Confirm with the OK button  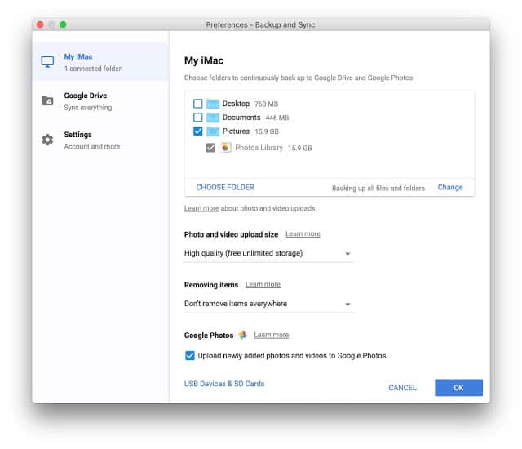coord(458,388)
